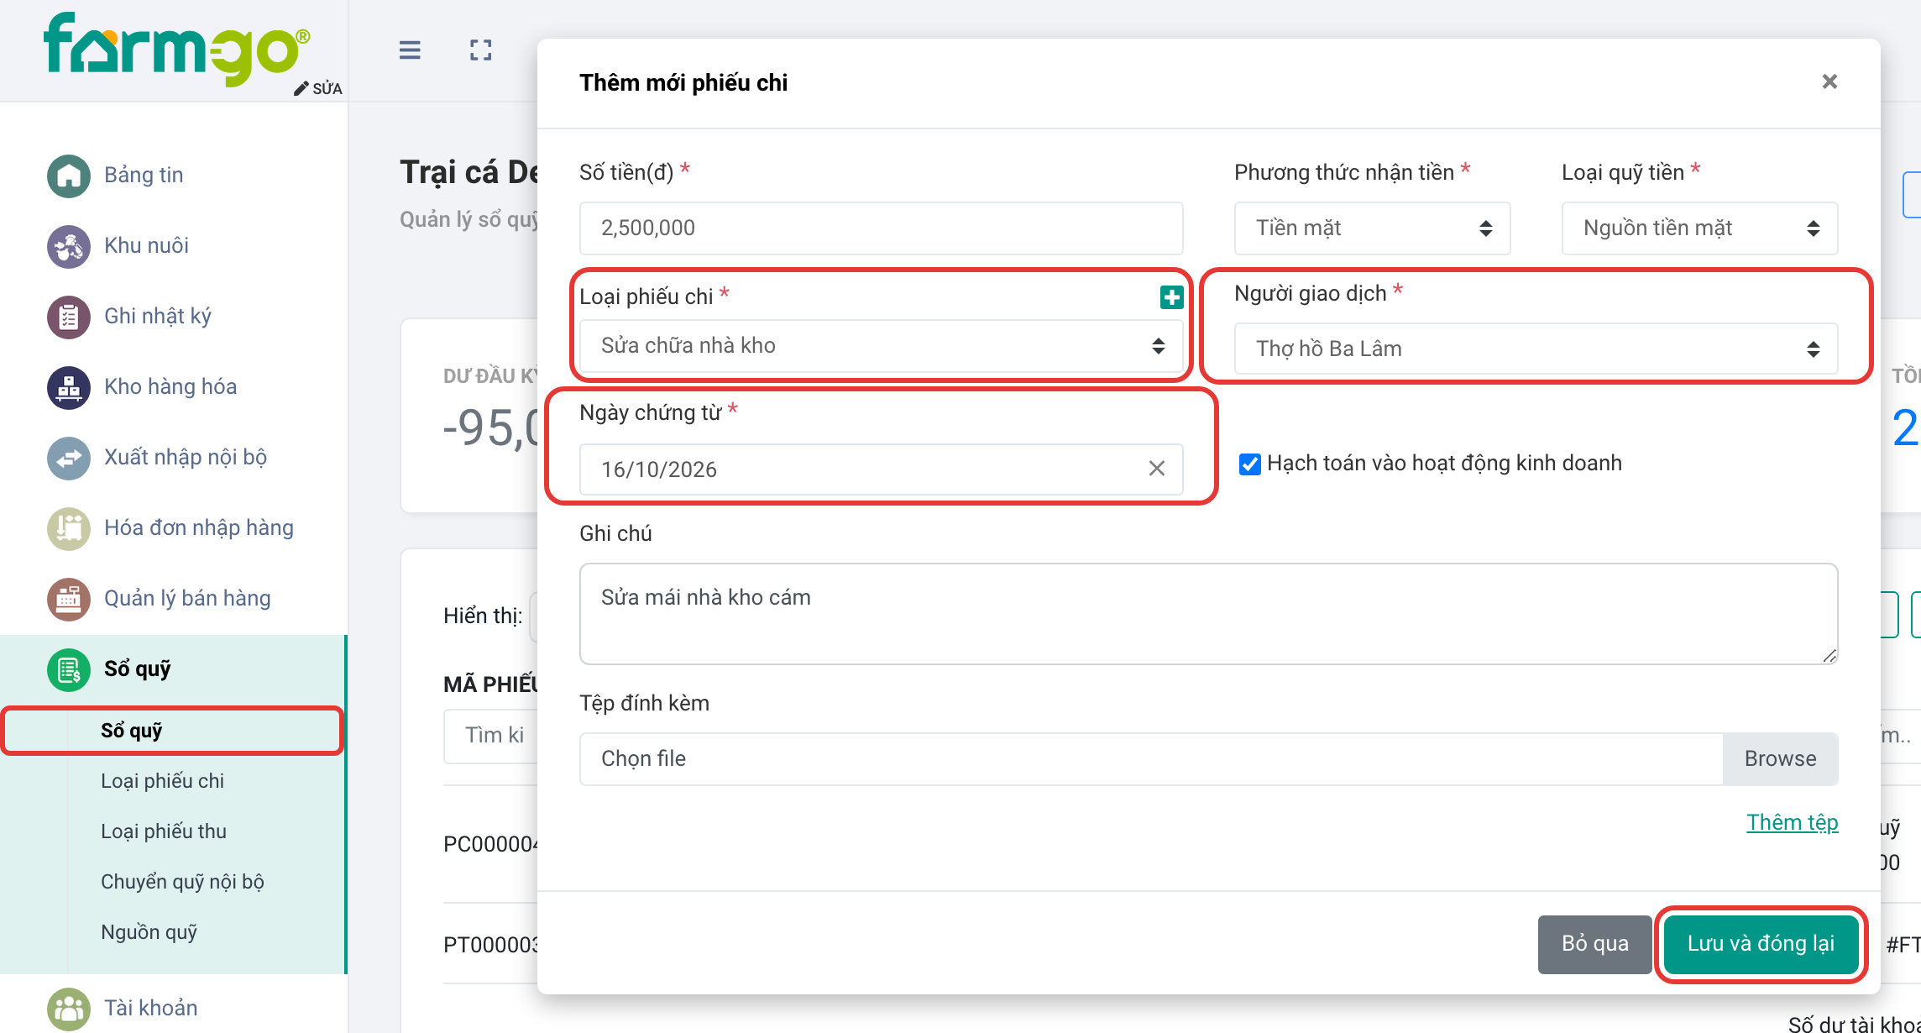Click the Ghi chú note text area
1921x1033 pixels.
click(x=1208, y=613)
